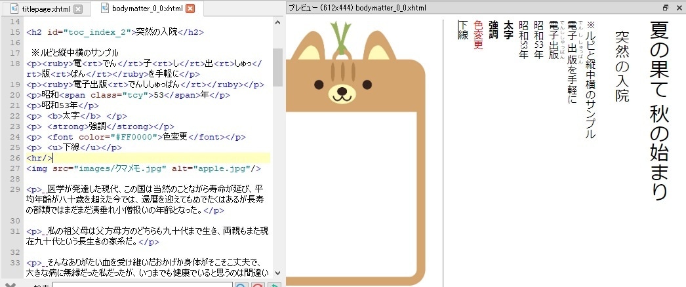Undock the preview panel with float icon
The width and height of the screenshot is (686, 287).
pyautogui.click(x=666, y=8)
